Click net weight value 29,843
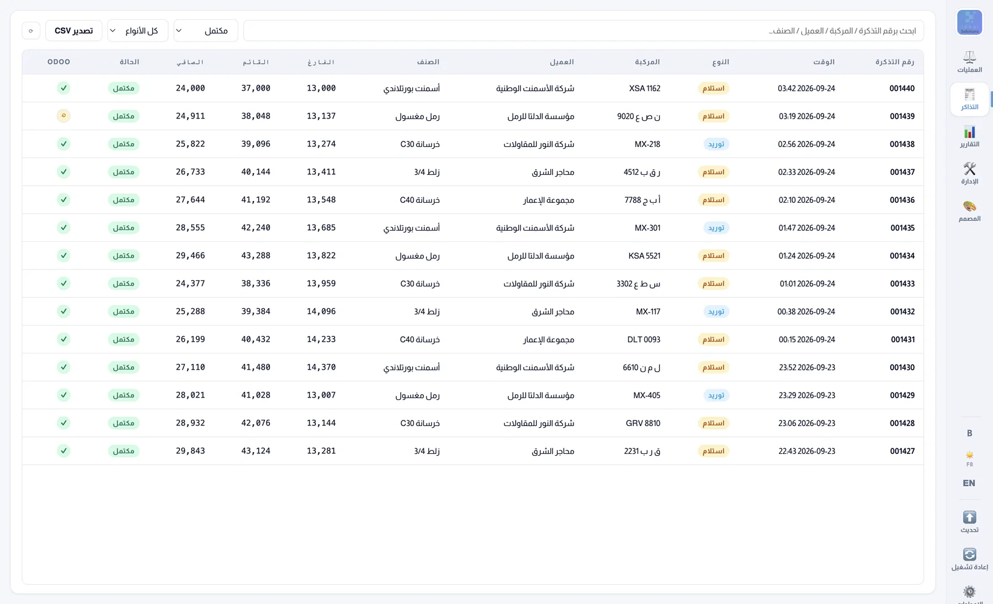The image size is (993, 604). [x=191, y=451]
